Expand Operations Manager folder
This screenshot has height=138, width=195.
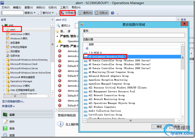4,82
